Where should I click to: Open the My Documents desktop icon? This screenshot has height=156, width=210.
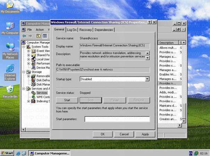[x=10, y=6]
